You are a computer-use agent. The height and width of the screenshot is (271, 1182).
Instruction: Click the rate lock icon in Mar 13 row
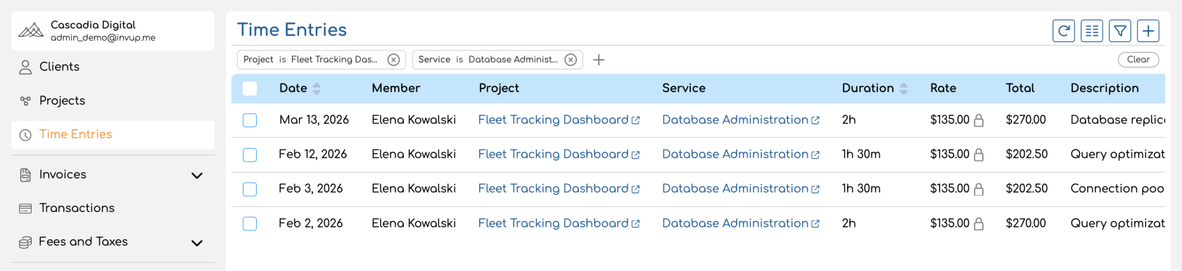[978, 121]
